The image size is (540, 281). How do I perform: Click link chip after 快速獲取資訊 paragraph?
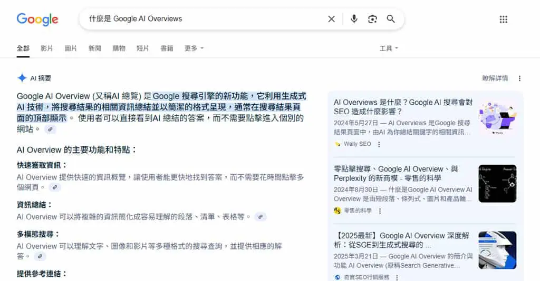pyautogui.click(x=55, y=187)
